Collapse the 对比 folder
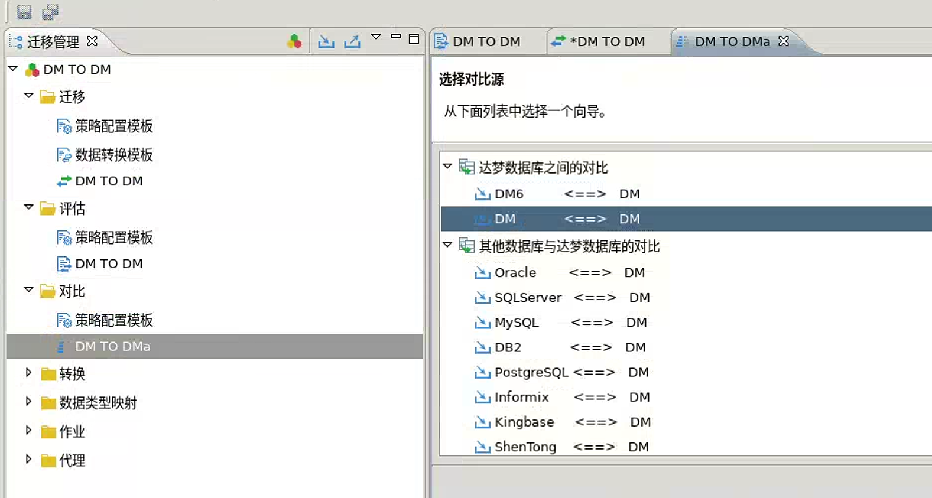The image size is (932, 498). (x=28, y=290)
